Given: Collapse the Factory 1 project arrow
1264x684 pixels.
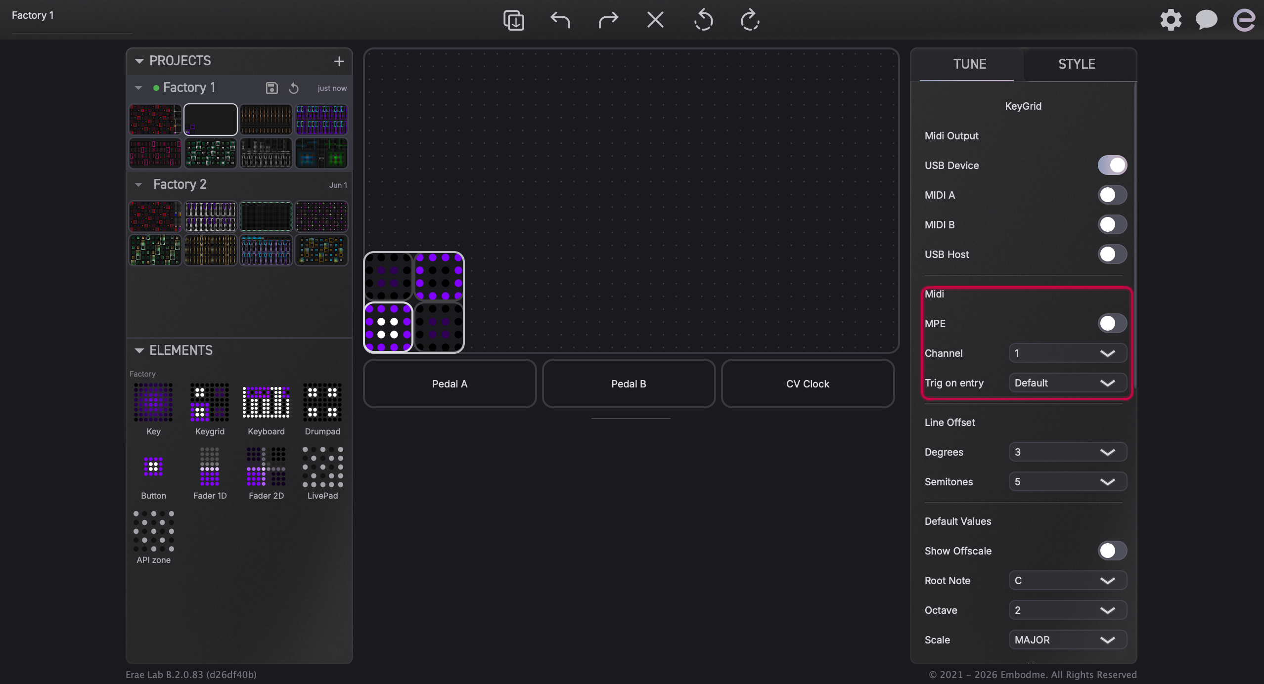Looking at the screenshot, I should 138,88.
